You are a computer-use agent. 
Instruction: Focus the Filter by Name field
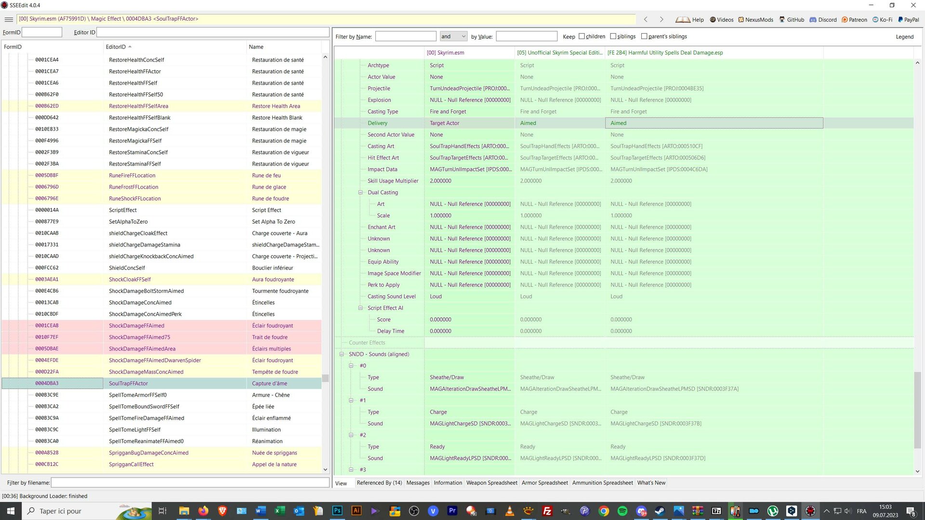tap(406, 36)
